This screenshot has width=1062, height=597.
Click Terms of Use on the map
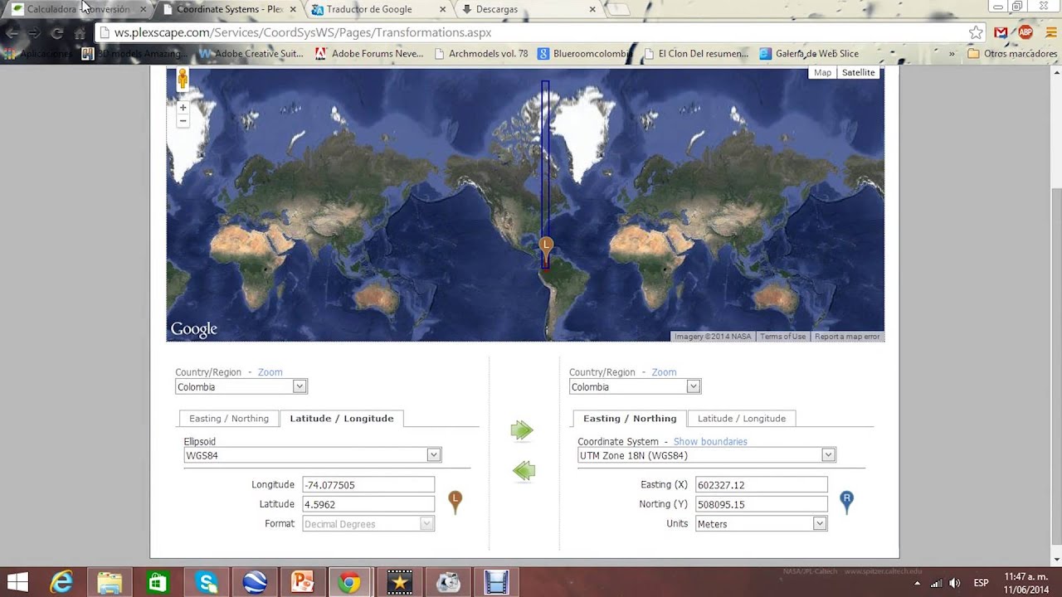coord(783,337)
